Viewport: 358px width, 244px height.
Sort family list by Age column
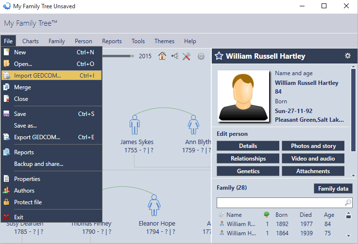click(x=329, y=214)
